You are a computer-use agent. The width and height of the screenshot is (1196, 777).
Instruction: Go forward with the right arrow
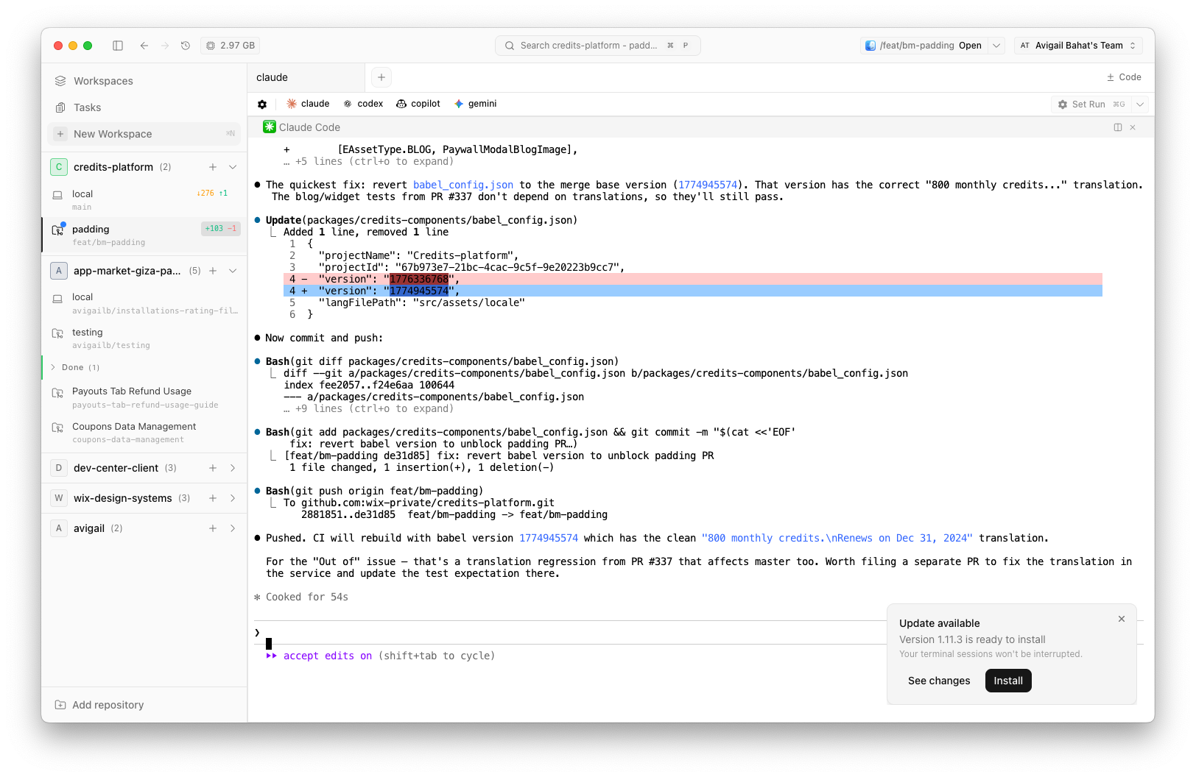165,46
